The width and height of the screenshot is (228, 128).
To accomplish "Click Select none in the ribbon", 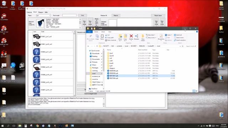I will [x=179, y=38].
